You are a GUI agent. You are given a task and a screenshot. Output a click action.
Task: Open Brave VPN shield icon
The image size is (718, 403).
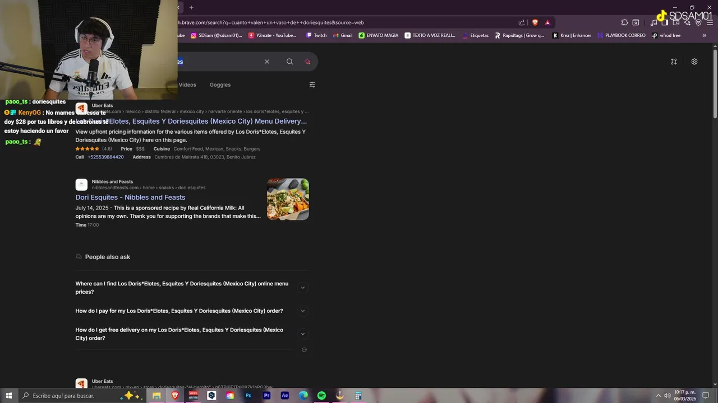[698, 22]
